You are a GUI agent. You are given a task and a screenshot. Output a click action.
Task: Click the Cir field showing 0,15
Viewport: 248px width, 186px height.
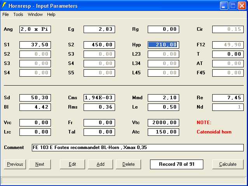pyautogui.click(x=228, y=29)
